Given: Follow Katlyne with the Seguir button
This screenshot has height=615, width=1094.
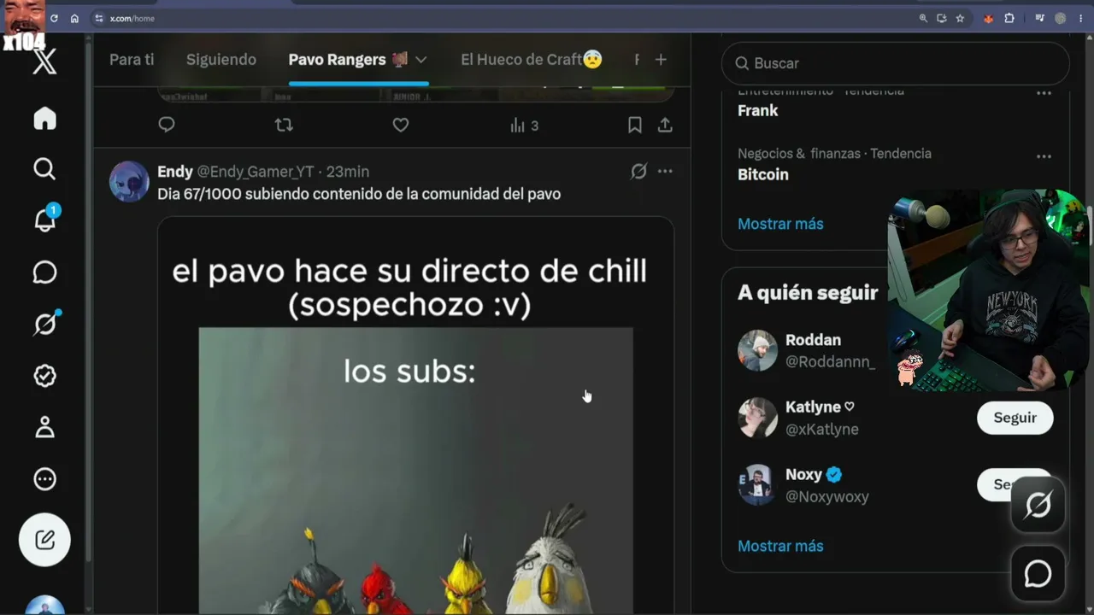Looking at the screenshot, I should [1015, 418].
